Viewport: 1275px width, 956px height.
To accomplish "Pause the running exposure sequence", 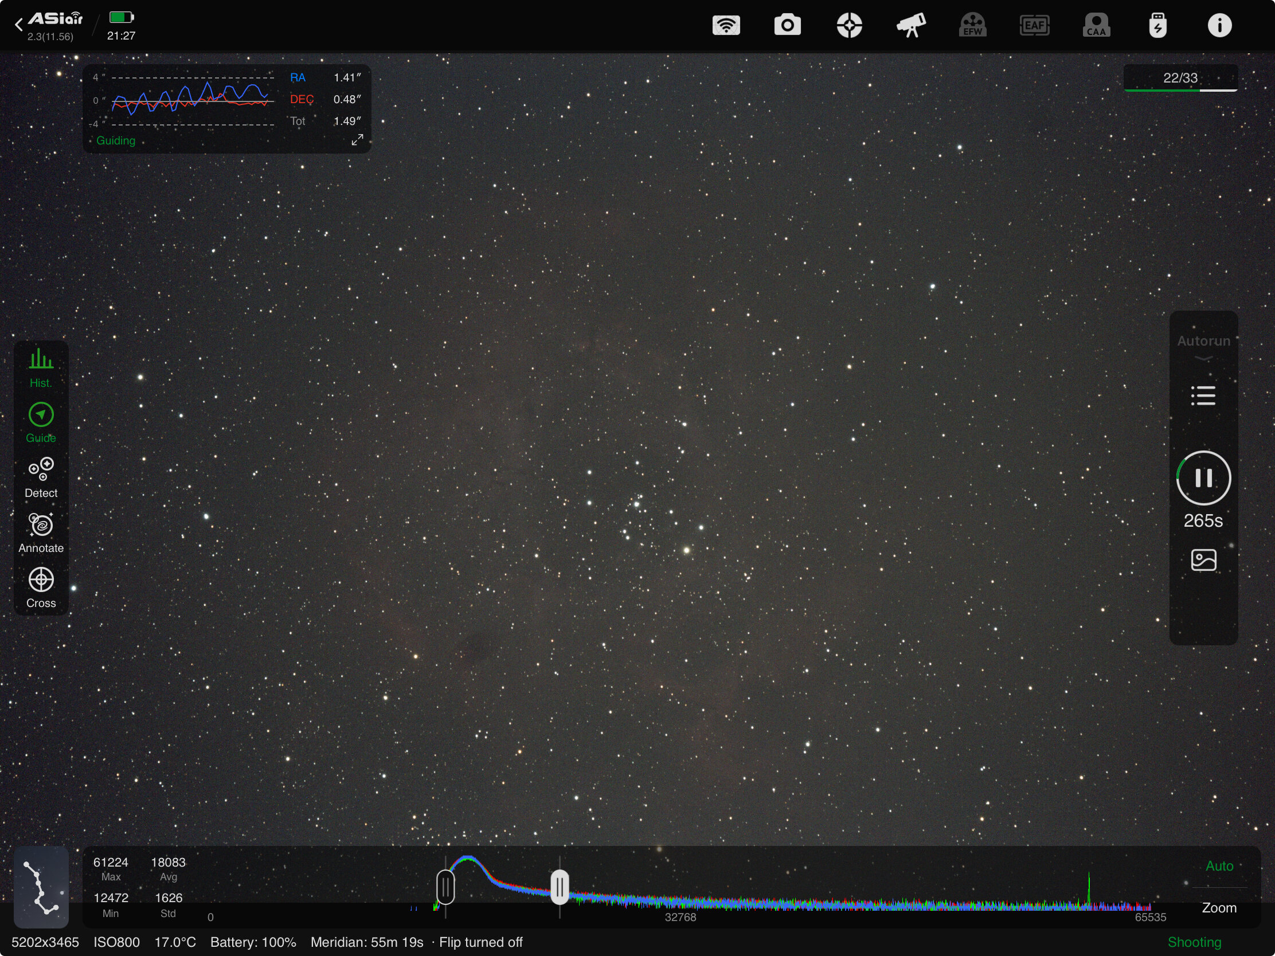I will (1203, 477).
